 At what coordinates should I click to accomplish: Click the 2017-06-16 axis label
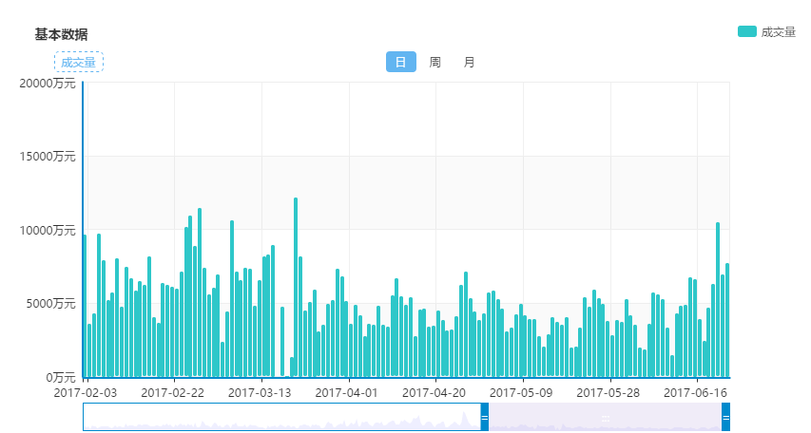695,393
